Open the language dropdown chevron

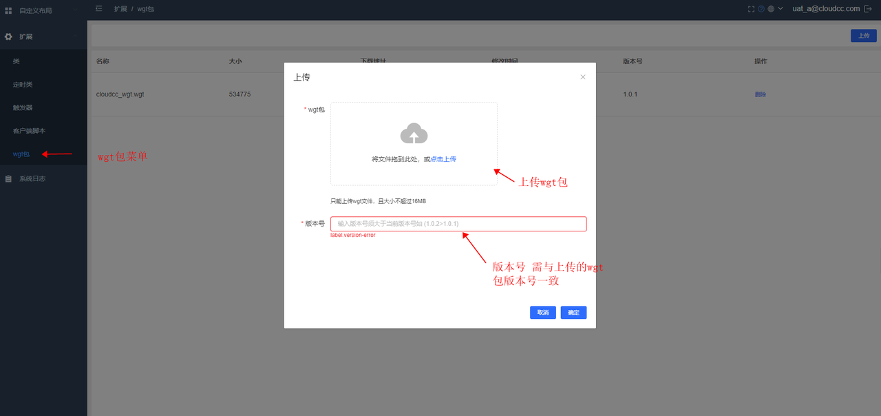pos(781,9)
